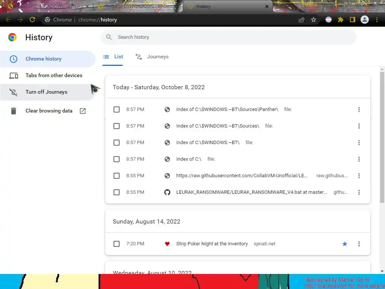Select checkbox for LEURAK_RANSOMWARE_V4.bat entry
This screenshot has height=289, width=385.
pos(117,192)
